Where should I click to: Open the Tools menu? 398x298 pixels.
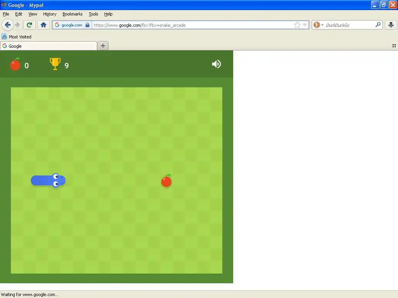pos(93,14)
